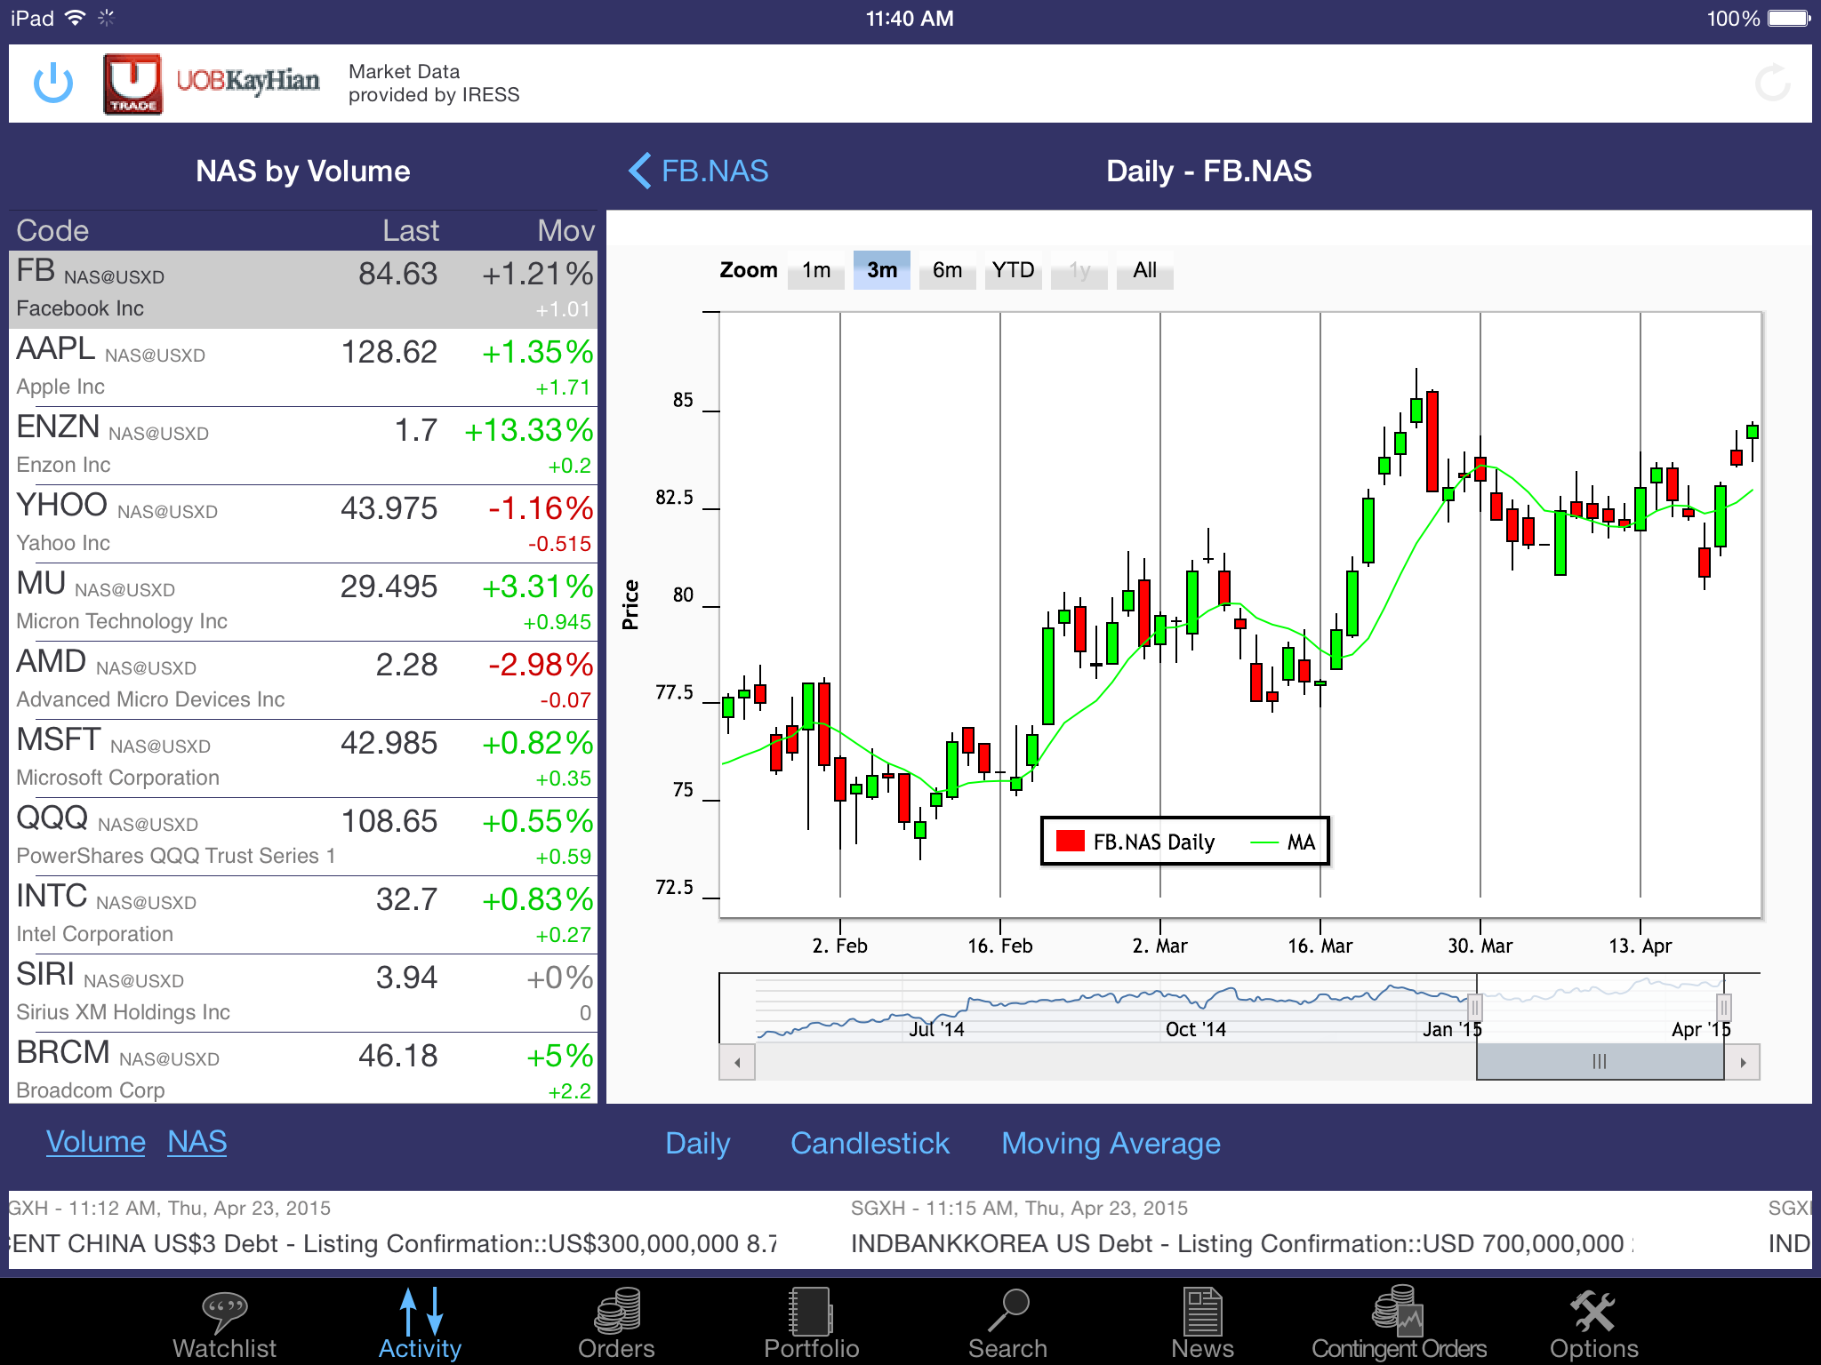Click the navigator scrollbar thumb
The image size is (1821, 1365).
(1600, 1062)
